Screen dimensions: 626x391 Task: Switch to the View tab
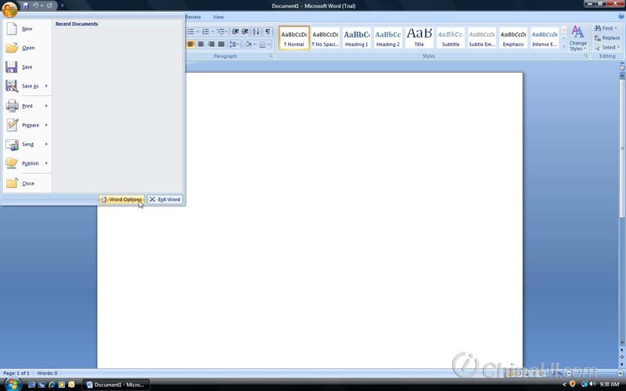pos(218,17)
